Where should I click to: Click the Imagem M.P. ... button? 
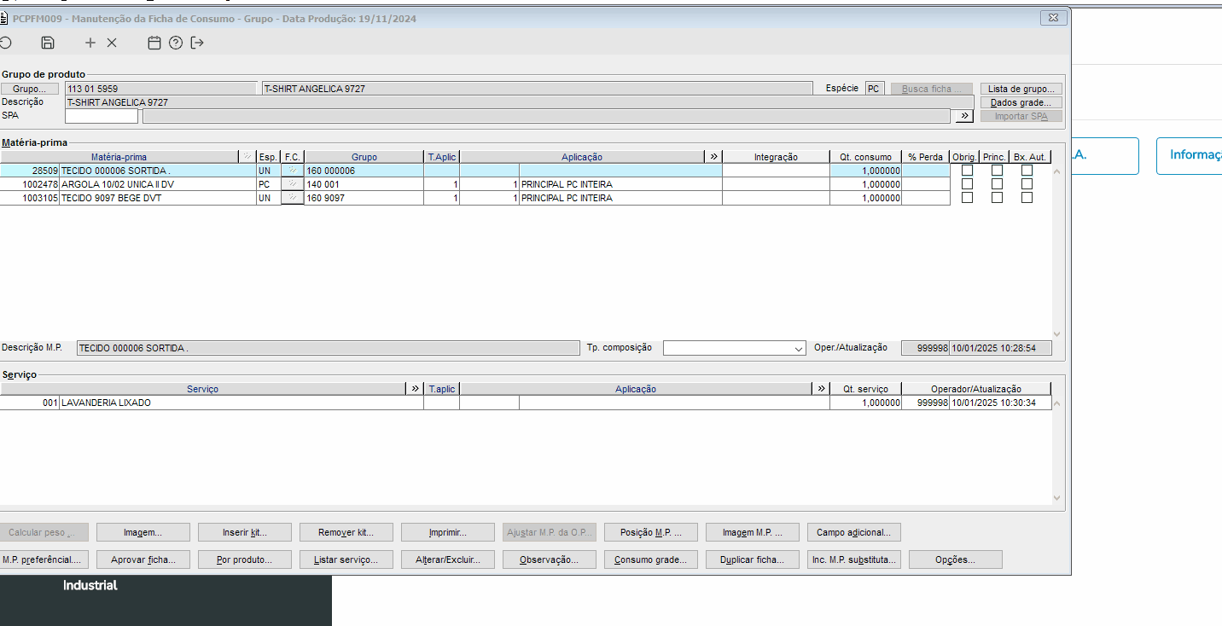point(752,532)
